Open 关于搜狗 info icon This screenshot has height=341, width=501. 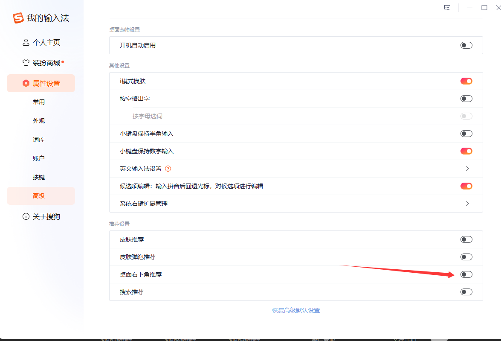pos(26,217)
